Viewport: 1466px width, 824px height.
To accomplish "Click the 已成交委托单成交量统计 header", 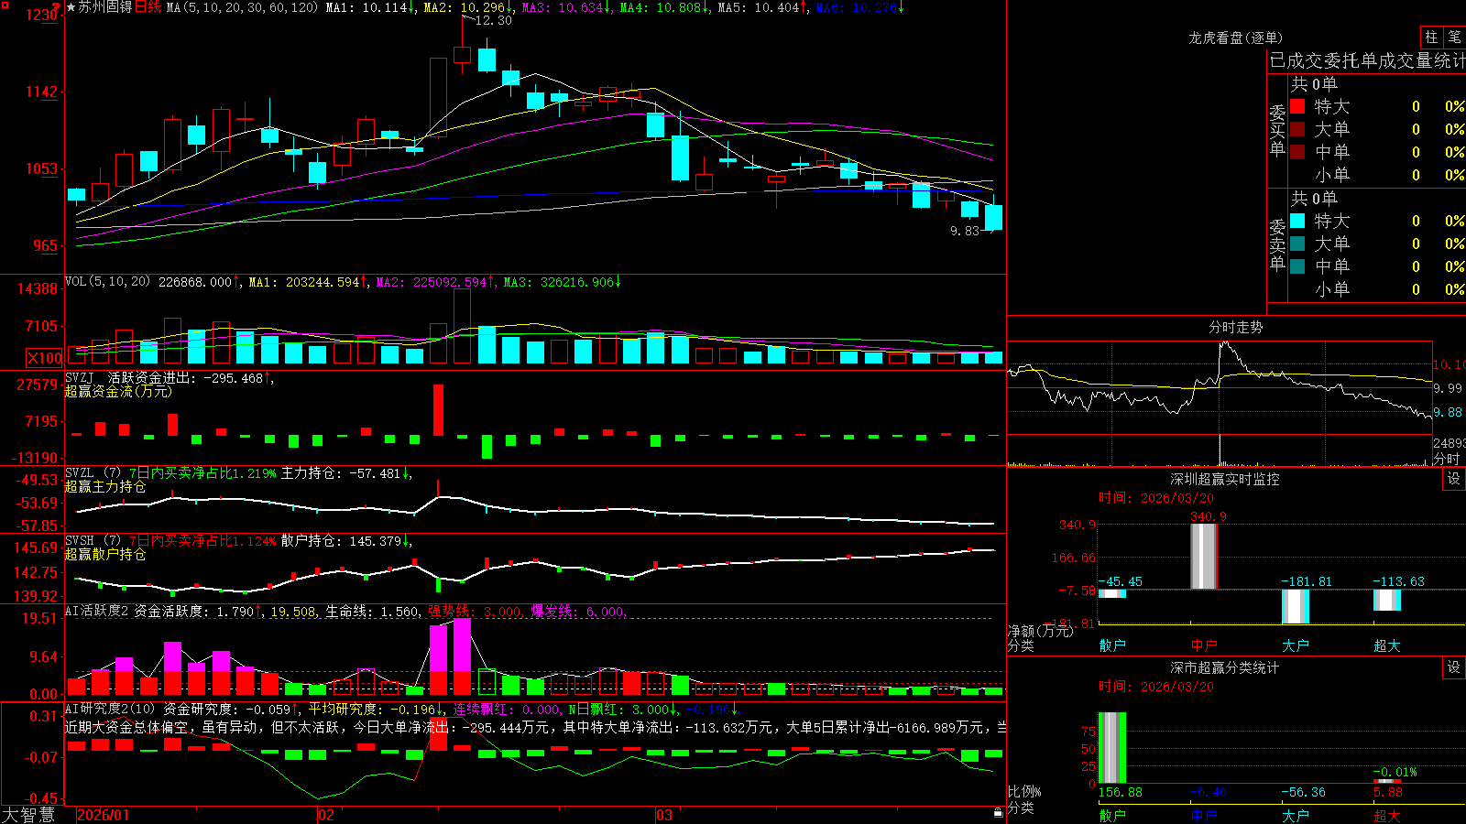I will coord(1367,60).
